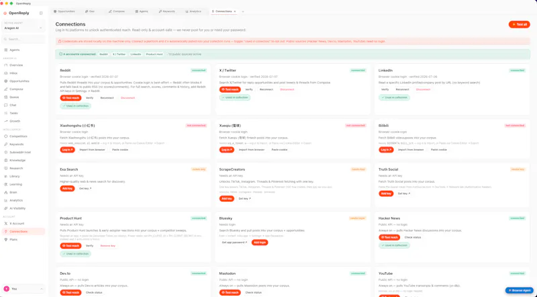Toggle Product Hunt Used in collection
This screenshot has width=537, height=297.
coord(76,254)
